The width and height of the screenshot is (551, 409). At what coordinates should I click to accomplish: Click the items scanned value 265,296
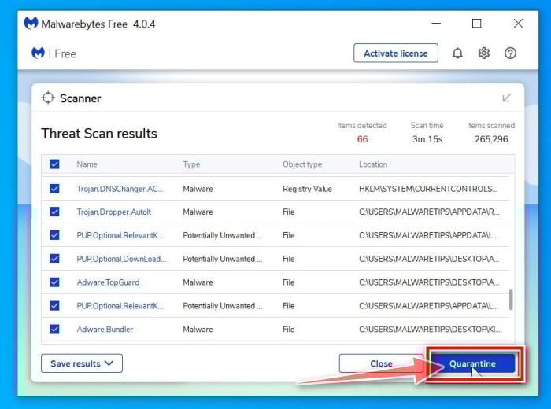click(491, 139)
